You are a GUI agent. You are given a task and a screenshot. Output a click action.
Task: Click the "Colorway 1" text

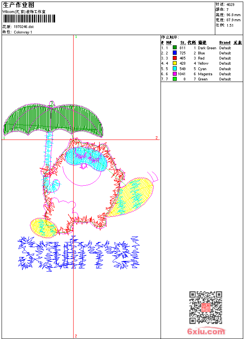(23, 32)
